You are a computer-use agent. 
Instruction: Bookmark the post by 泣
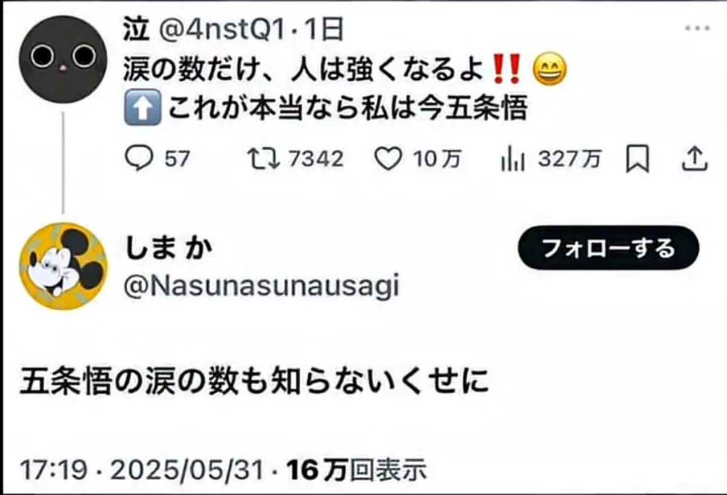click(x=637, y=159)
